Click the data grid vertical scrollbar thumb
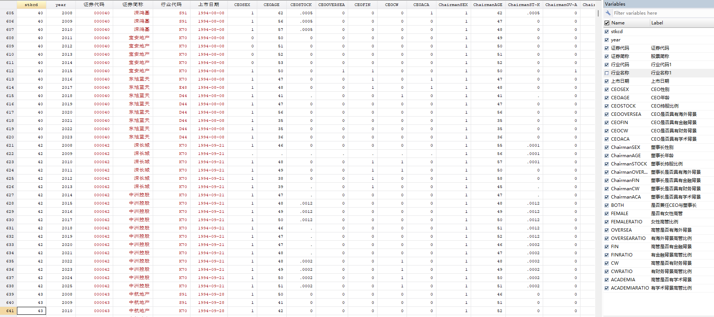The height and width of the screenshot is (317, 714). tap(598, 13)
